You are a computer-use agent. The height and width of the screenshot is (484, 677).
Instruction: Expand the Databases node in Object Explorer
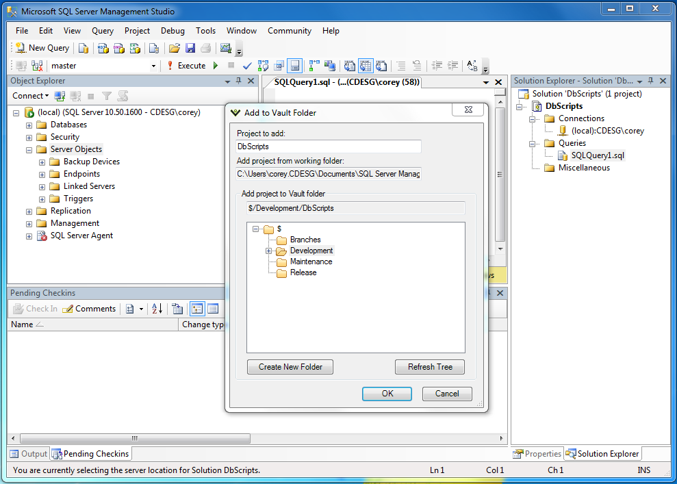29,125
